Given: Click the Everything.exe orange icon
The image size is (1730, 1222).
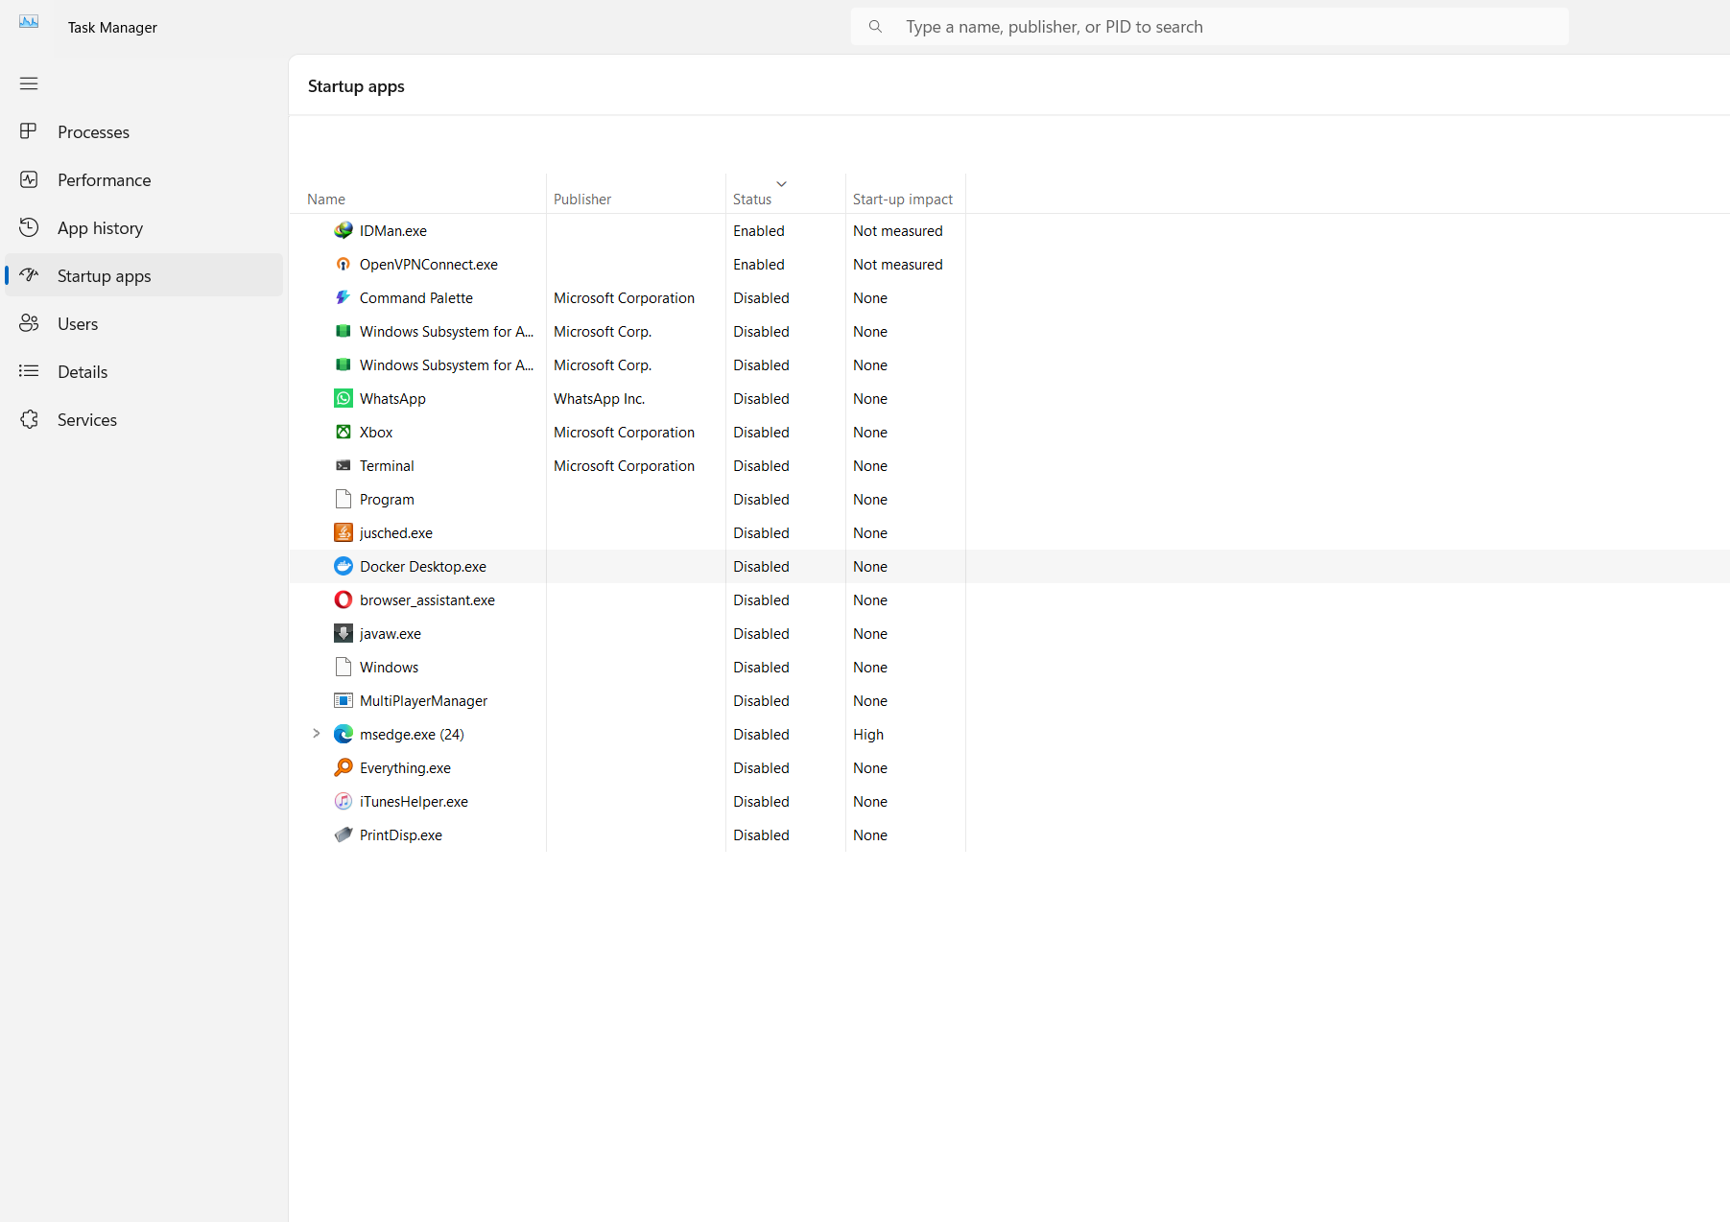Looking at the screenshot, I should 344,767.
